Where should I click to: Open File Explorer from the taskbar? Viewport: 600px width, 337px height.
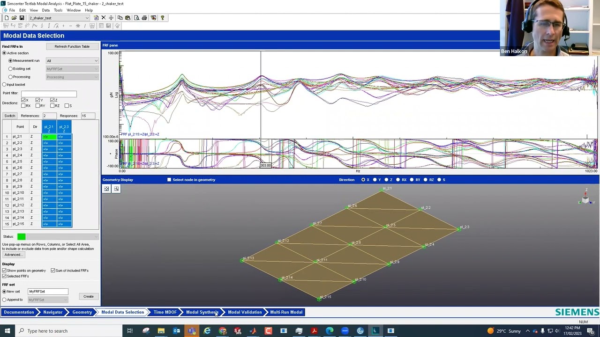(x=161, y=331)
